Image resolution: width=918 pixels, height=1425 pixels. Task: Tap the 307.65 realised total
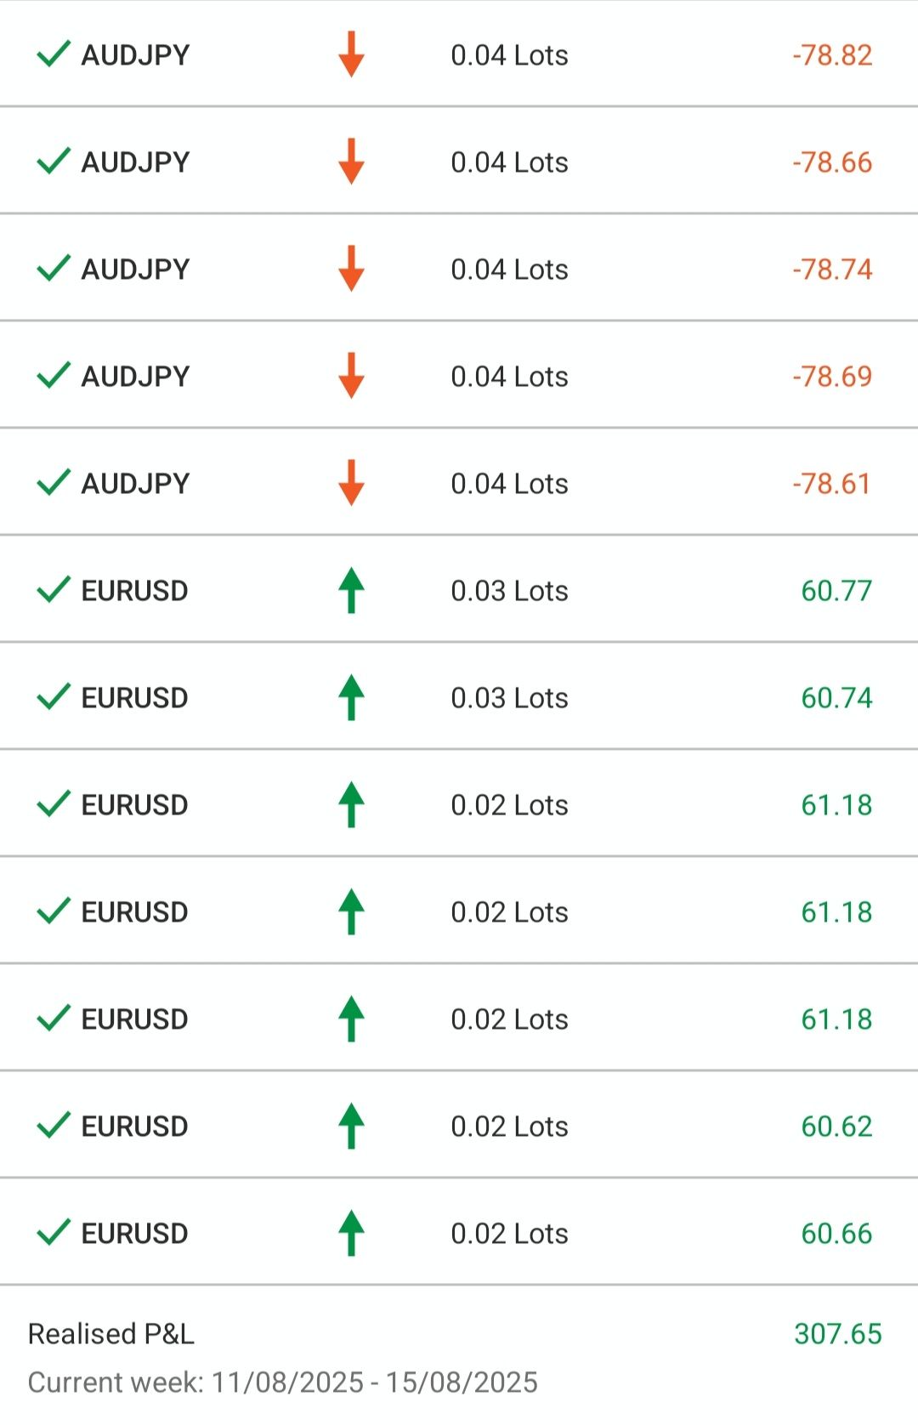[x=837, y=1333]
